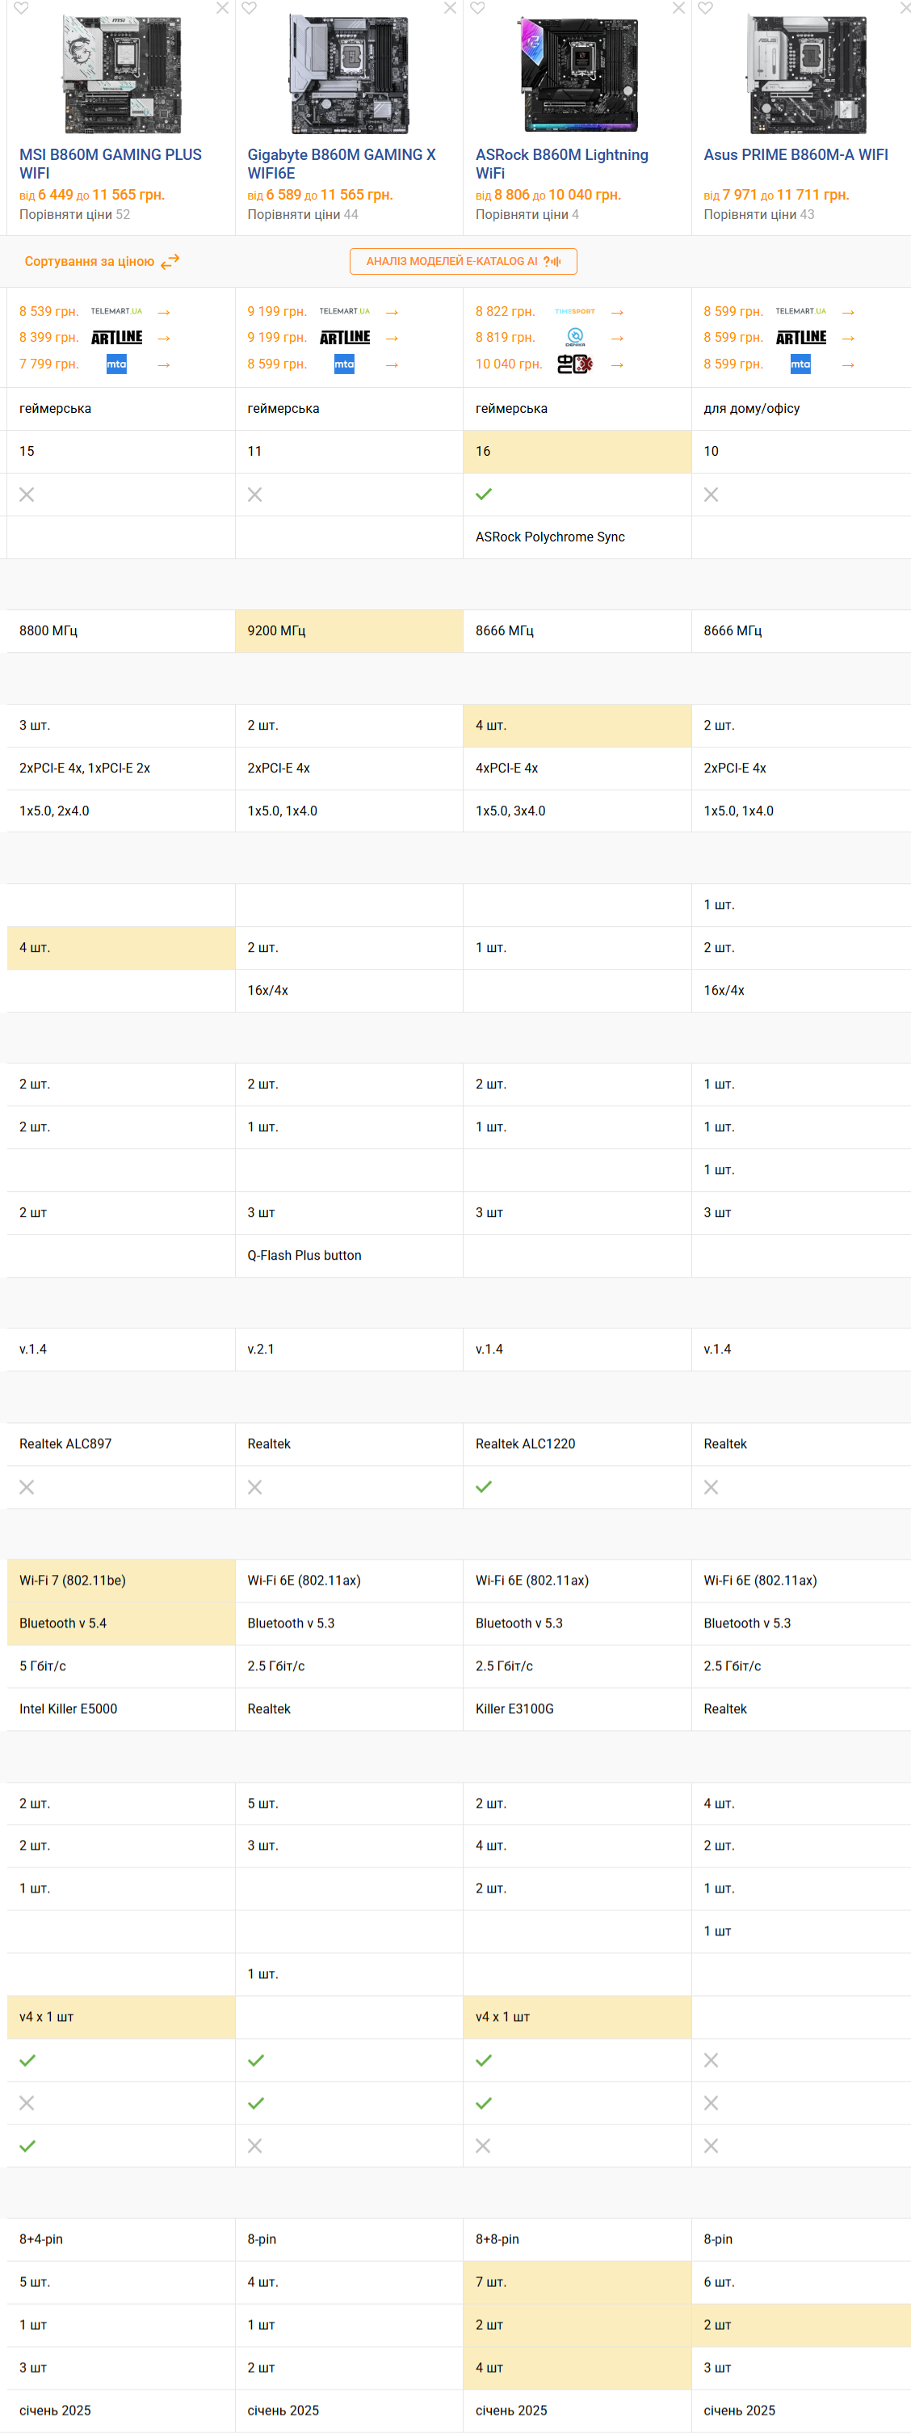The image size is (911, 2434).
Task: Open the E-Katalog AI model analysis
Action: (x=464, y=262)
